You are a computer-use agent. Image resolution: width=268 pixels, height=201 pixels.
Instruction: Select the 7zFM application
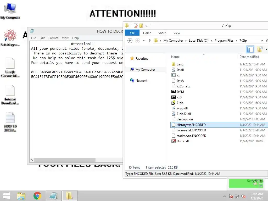[x=219, y=92]
